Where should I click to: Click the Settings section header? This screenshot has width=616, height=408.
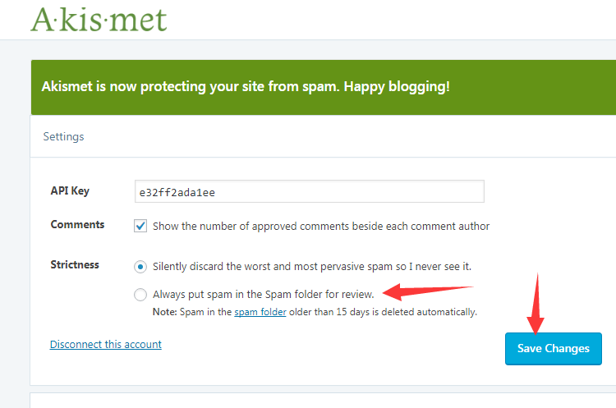[63, 136]
